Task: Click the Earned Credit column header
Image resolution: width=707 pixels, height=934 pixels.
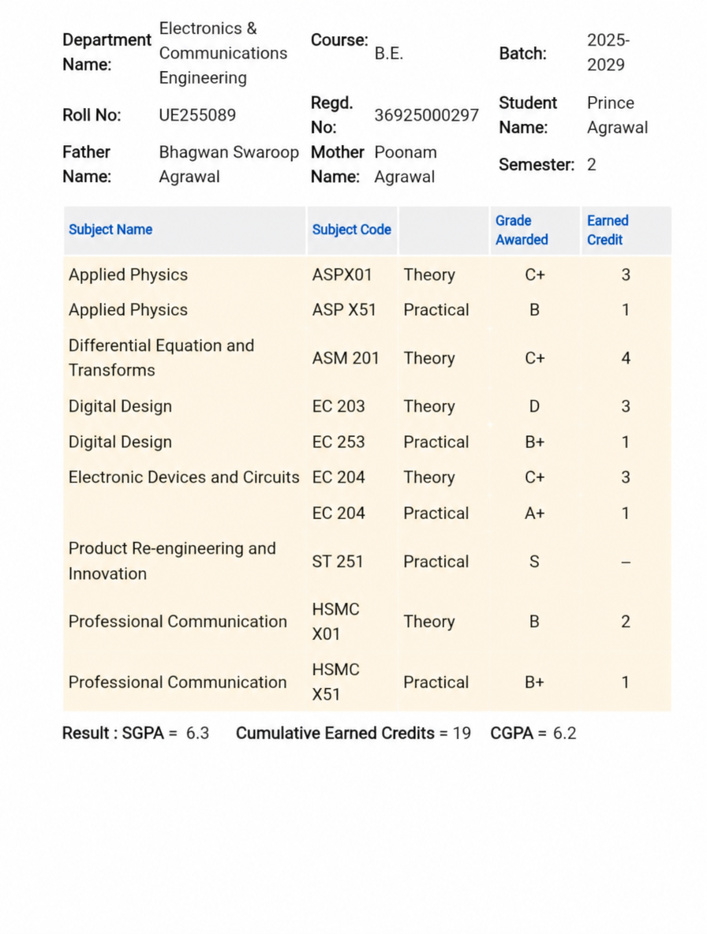Action: tap(608, 230)
